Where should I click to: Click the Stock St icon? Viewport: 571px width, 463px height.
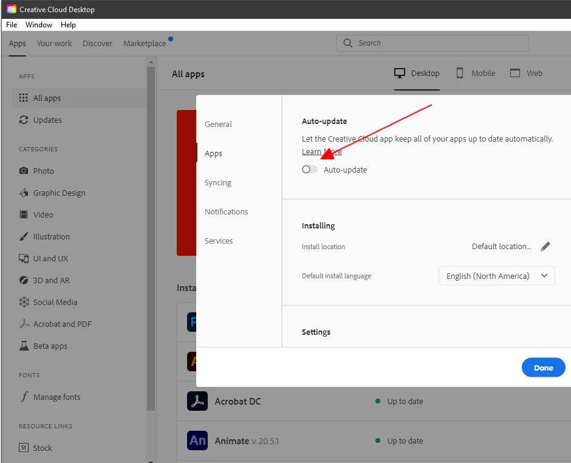click(x=24, y=447)
